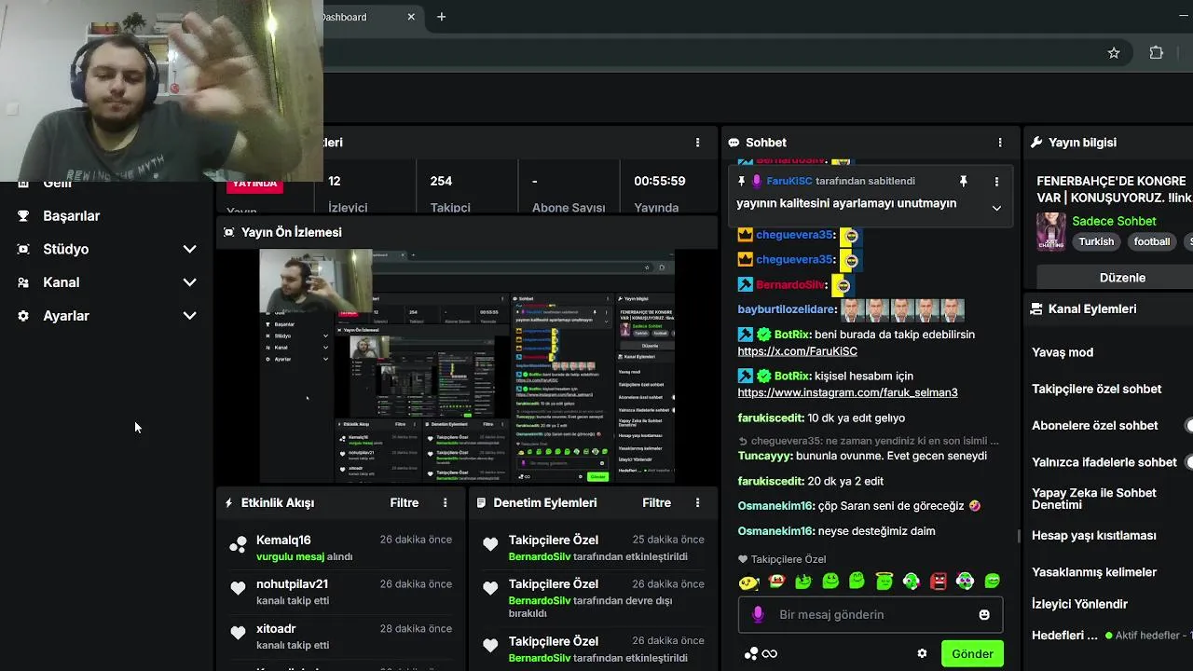Click the green Gönder button
The height and width of the screenshot is (671, 1193).
[972, 653]
